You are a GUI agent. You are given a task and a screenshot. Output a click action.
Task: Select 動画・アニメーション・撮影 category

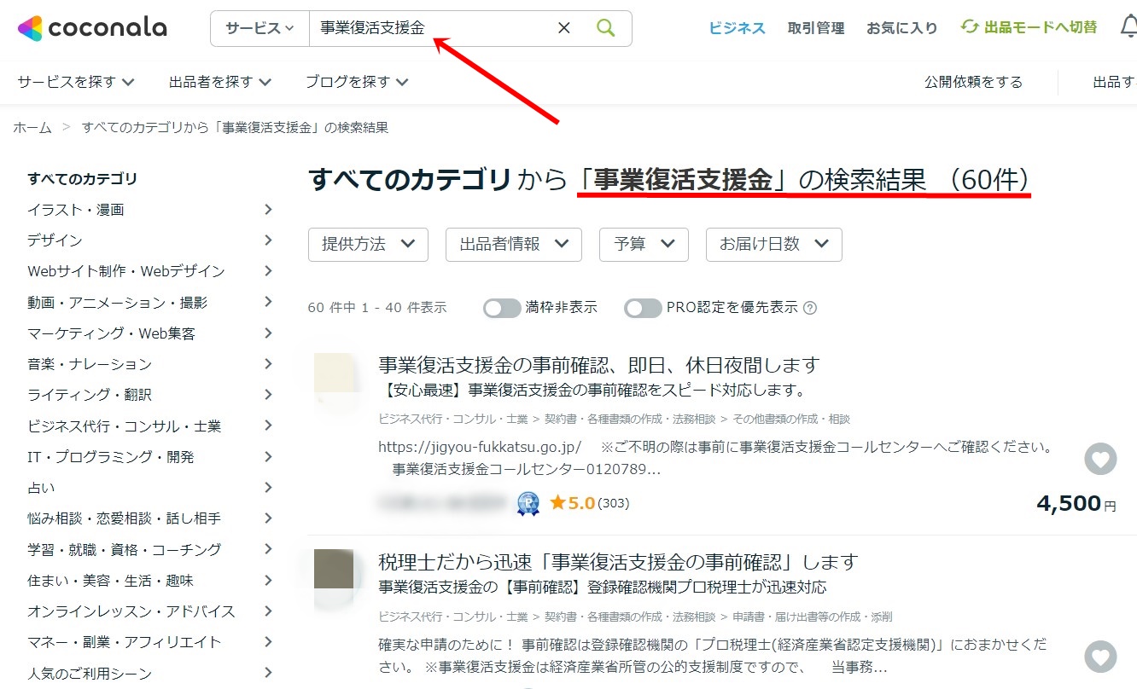pyautogui.click(x=117, y=303)
